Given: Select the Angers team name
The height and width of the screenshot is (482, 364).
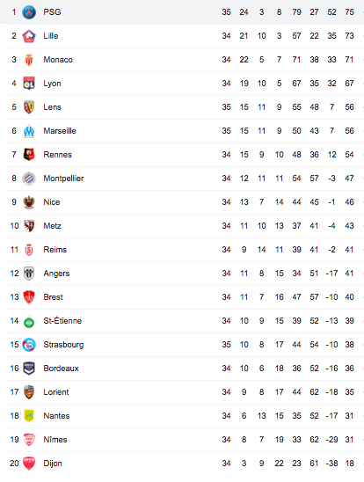Looking at the screenshot, I should [x=56, y=274].
